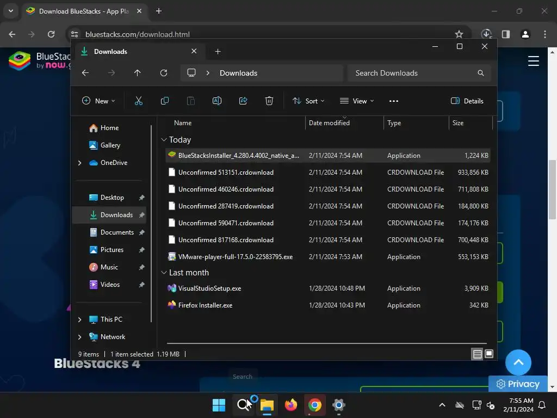The height and width of the screenshot is (418, 557).
Task: Select the Chrome tab Download BlueStacks
Action: 84,11
